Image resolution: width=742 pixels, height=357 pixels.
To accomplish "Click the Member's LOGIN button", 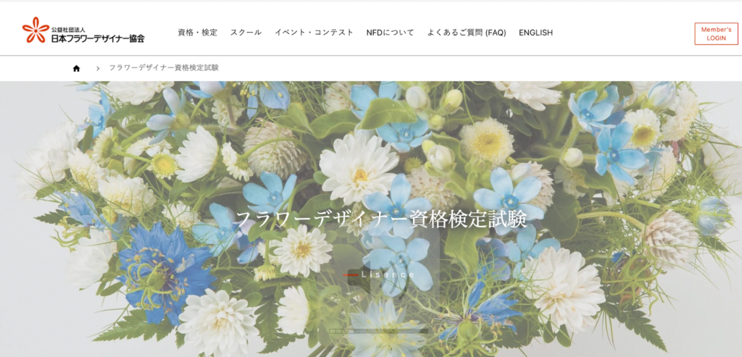I will (x=716, y=33).
